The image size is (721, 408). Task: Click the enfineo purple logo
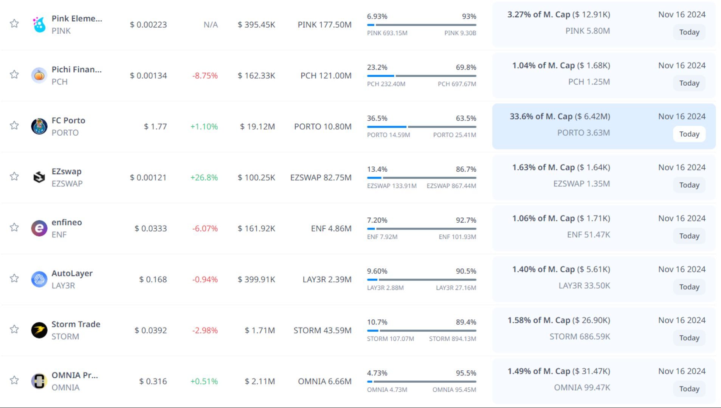(x=39, y=228)
